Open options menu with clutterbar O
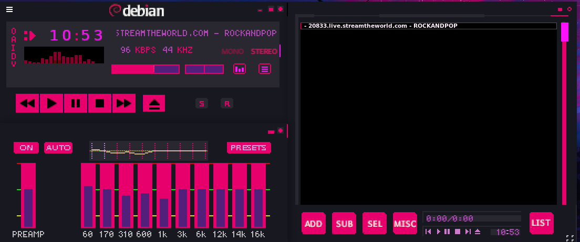This screenshot has width=580, height=242. click(x=14, y=30)
